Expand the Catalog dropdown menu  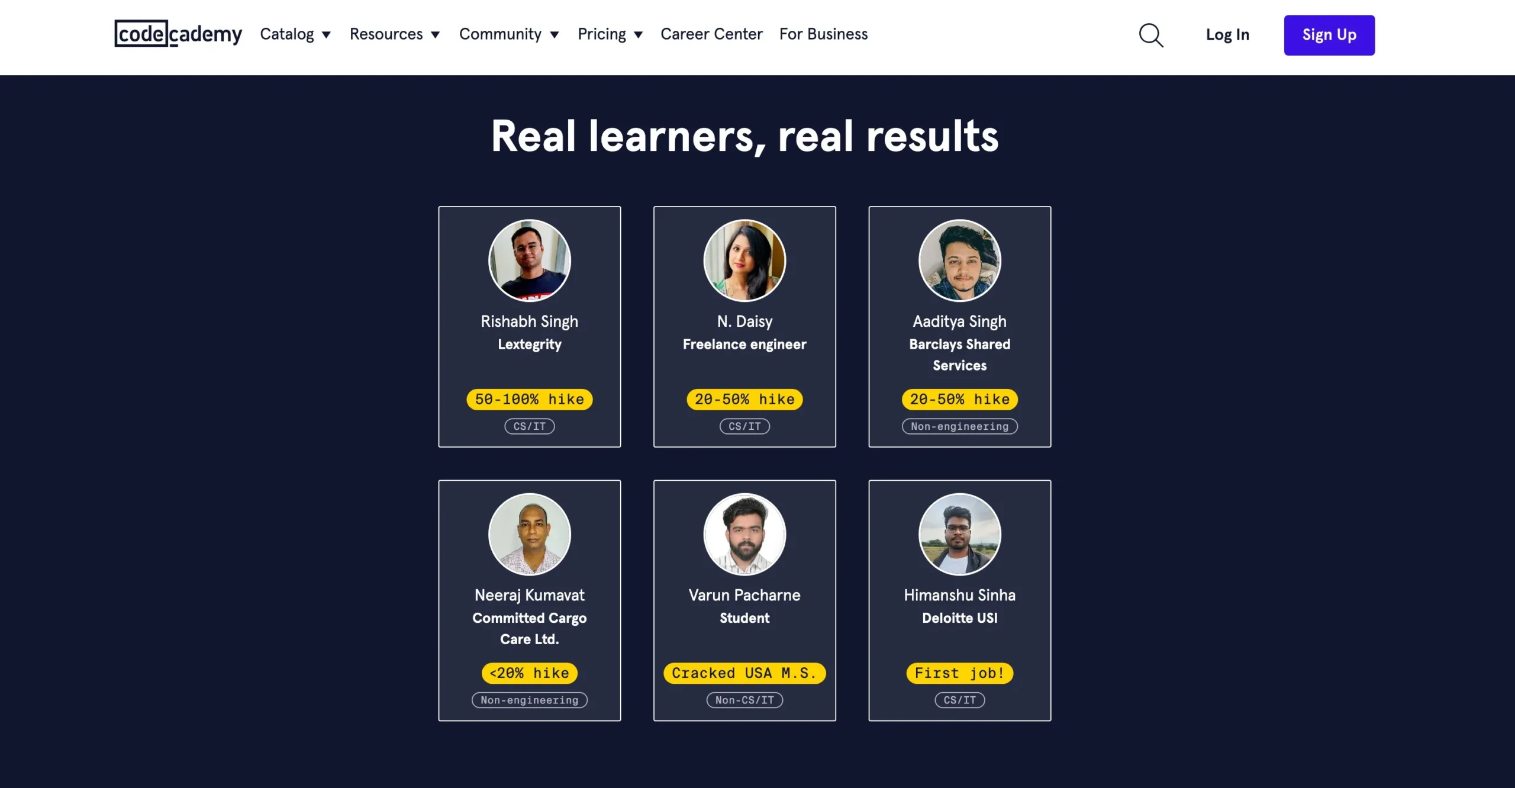(295, 34)
